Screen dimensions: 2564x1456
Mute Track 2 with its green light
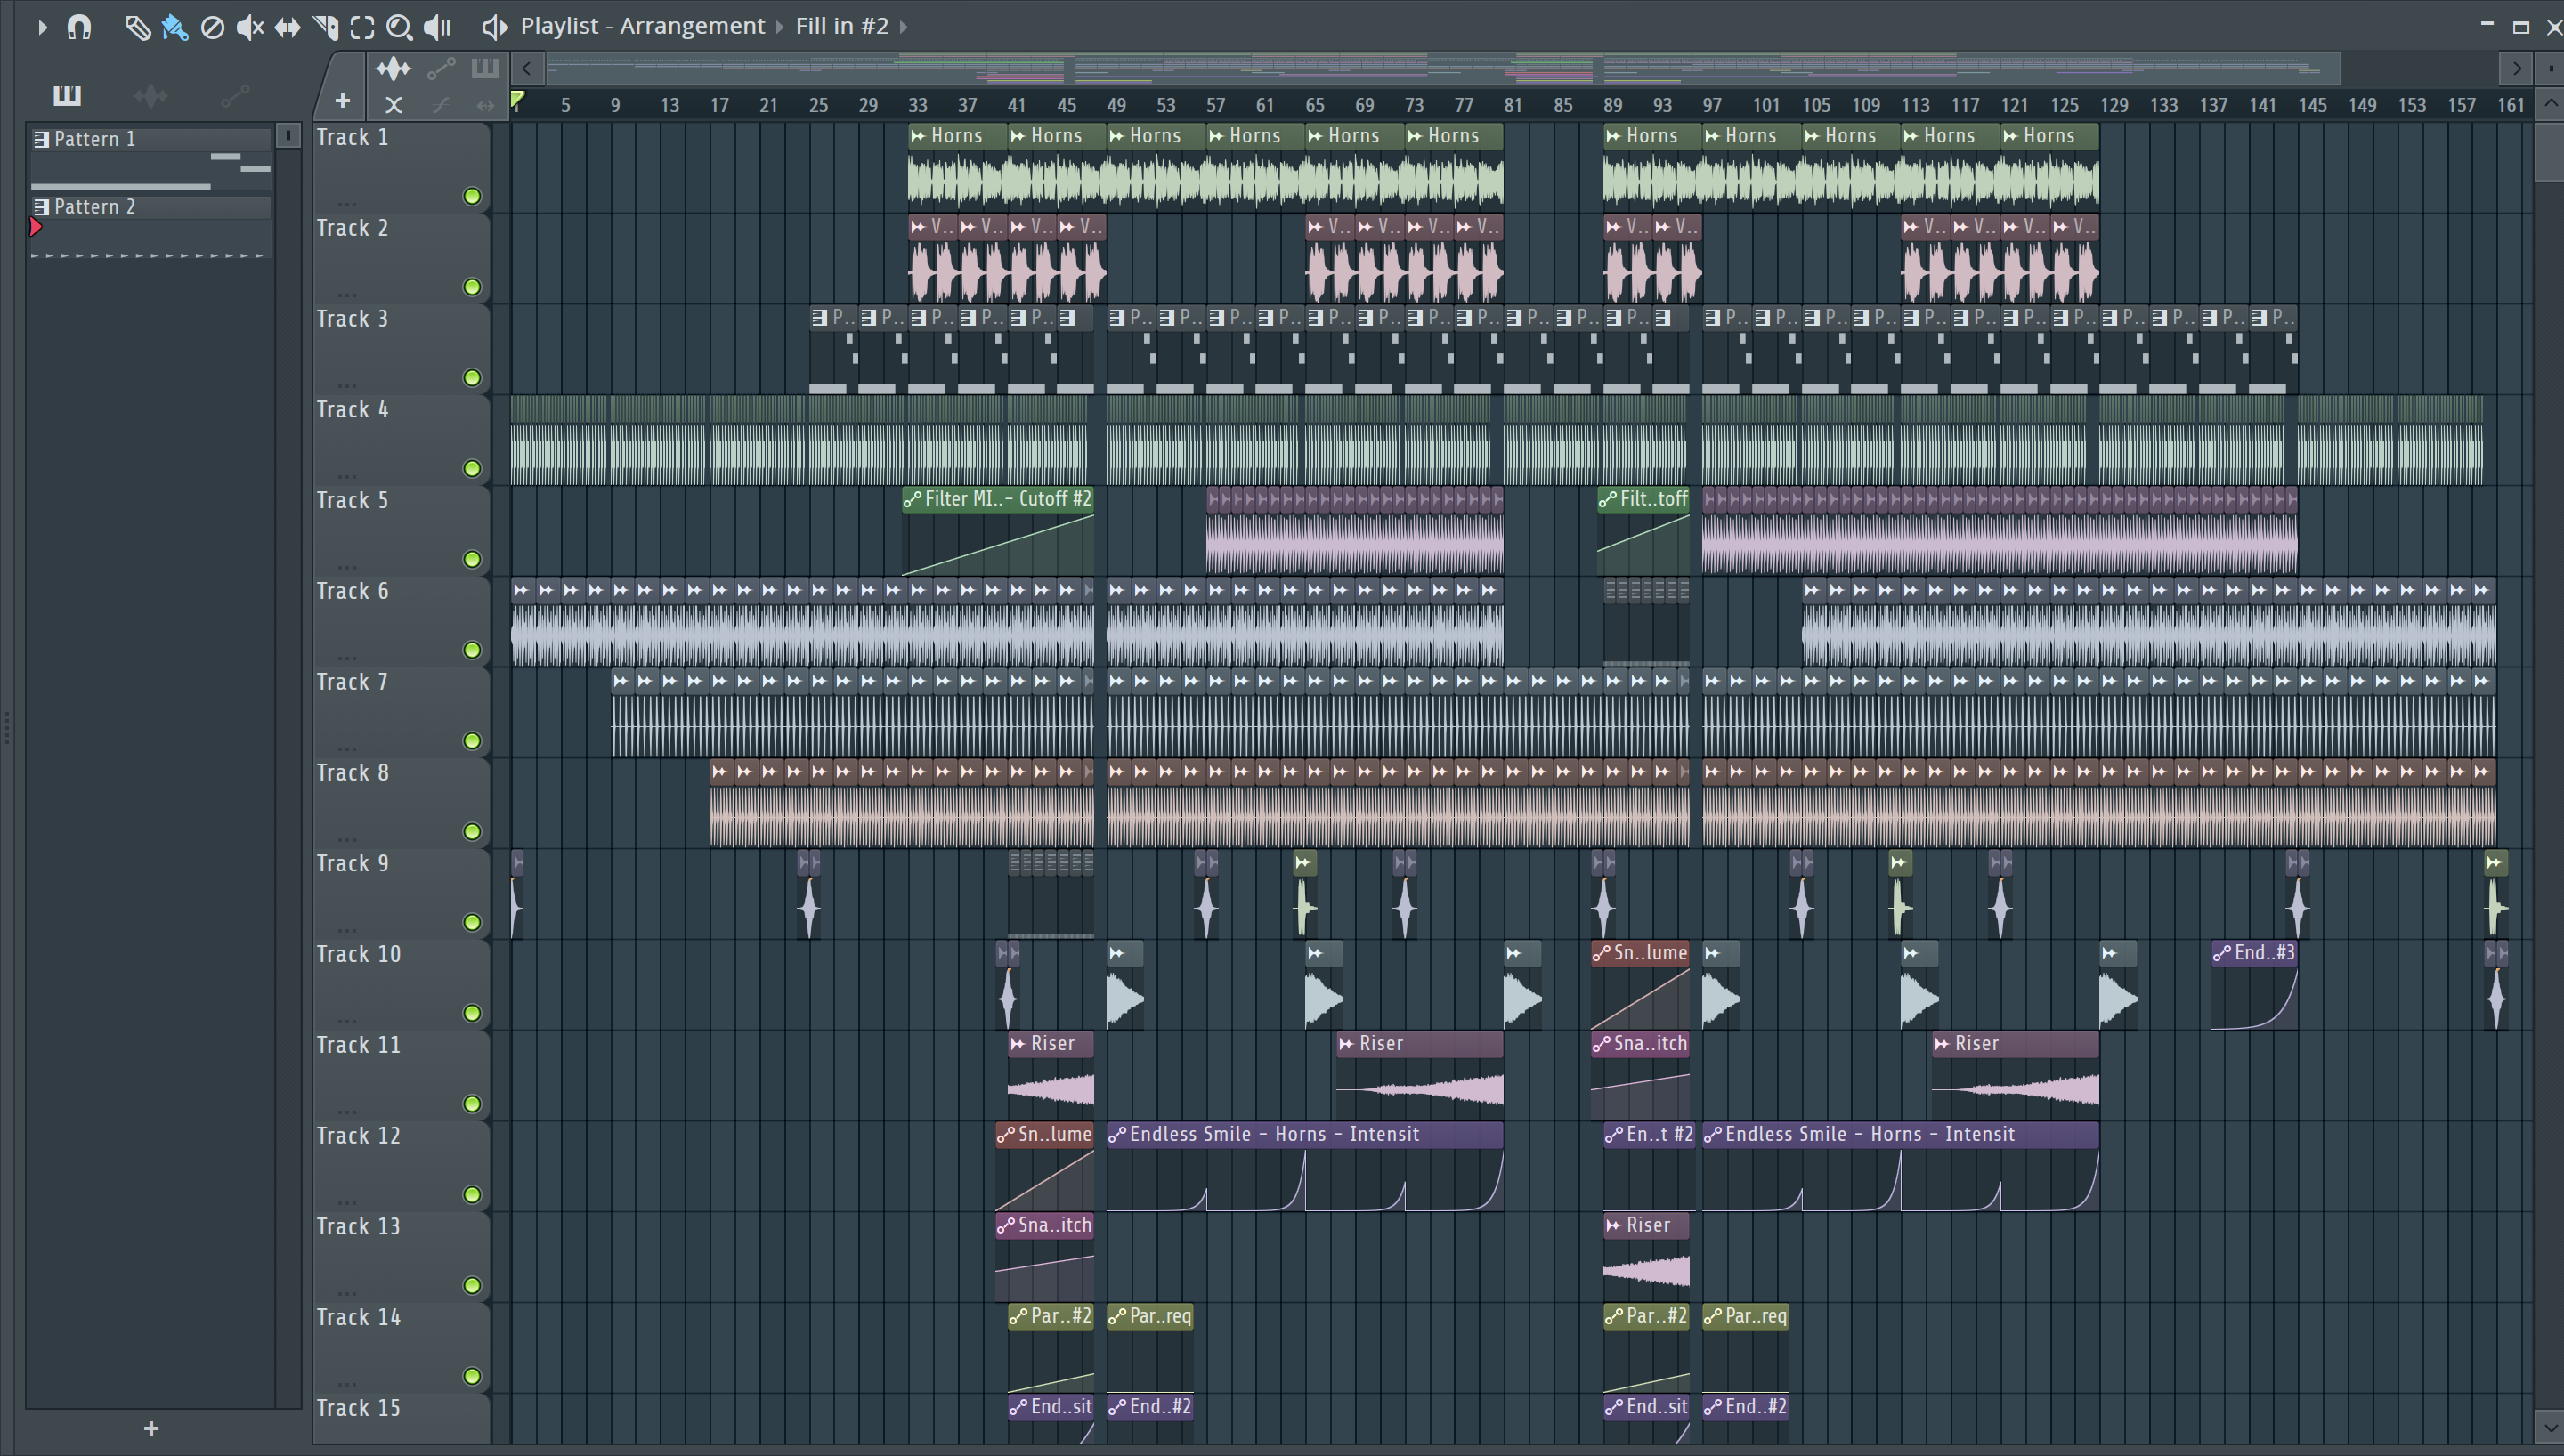point(472,287)
